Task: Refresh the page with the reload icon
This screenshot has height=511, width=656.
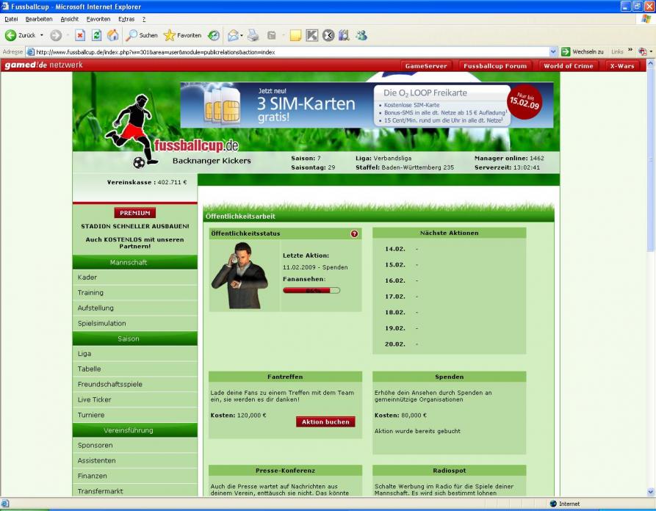Action: (96, 35)
